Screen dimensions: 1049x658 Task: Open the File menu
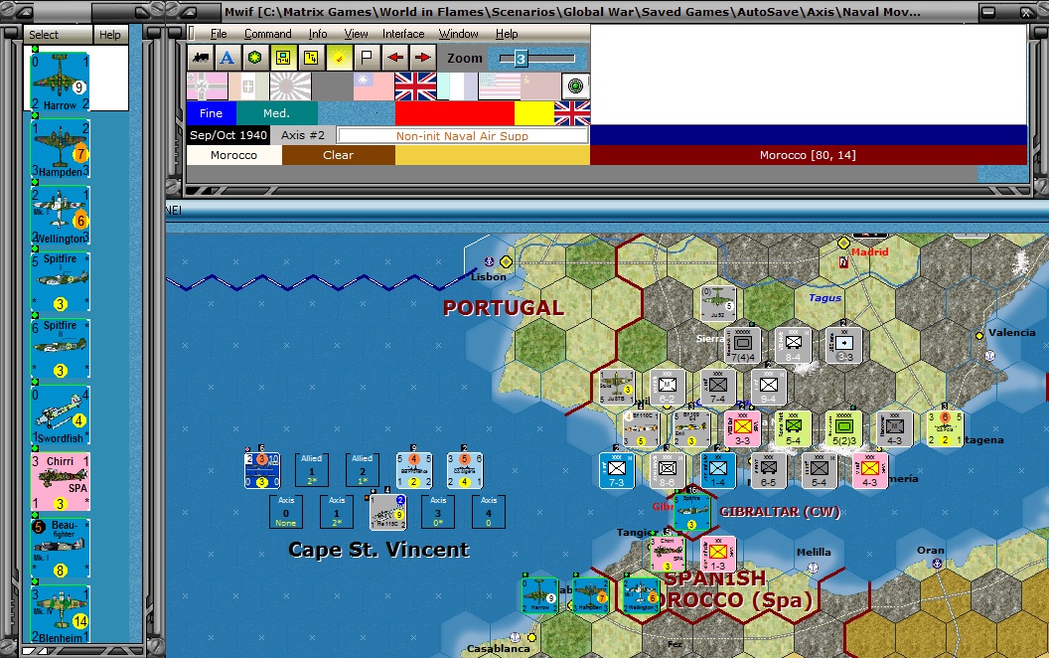click(219, 34)
